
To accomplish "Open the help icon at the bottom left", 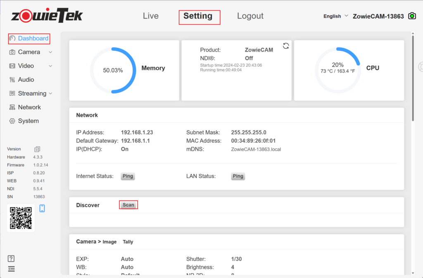I will point(11,258).
